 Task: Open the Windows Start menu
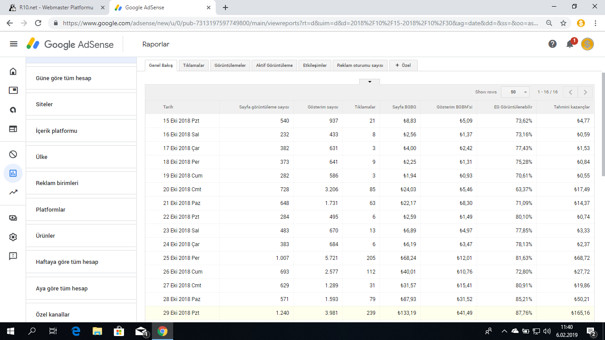pyautogui.click(x=10, y=331)
